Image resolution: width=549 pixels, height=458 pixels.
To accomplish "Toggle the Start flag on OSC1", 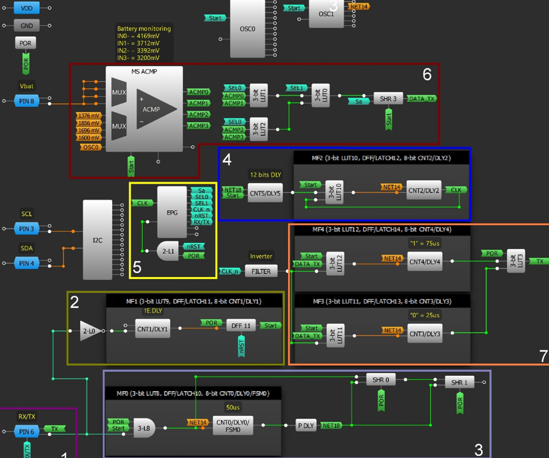I will (294, 8).
